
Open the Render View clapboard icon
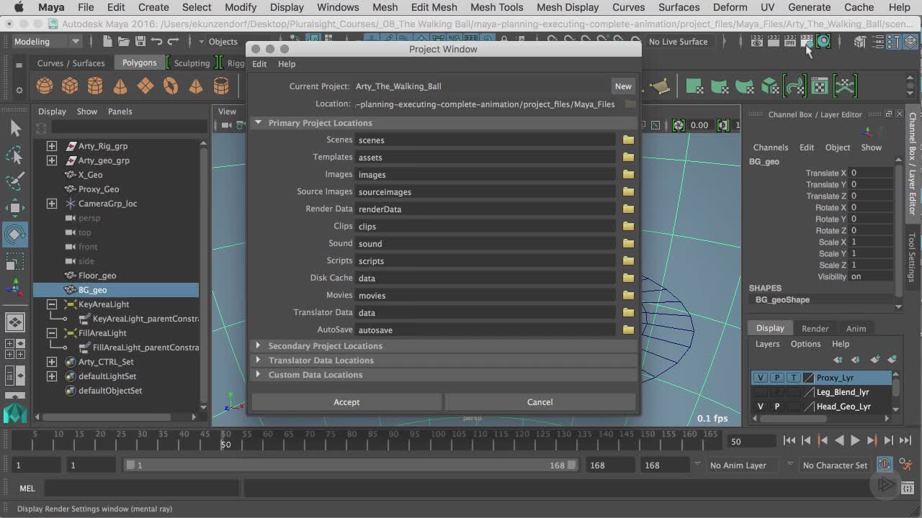[757, 42]
